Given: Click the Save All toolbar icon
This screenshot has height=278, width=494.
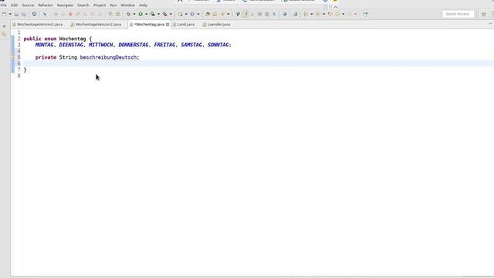Looking at the screenshot, I should click(x=24, y=14).
